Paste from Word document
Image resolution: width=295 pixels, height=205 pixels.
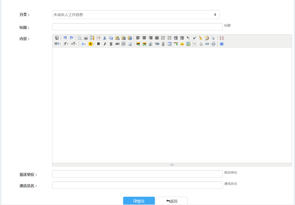click(x=130, y=38)
